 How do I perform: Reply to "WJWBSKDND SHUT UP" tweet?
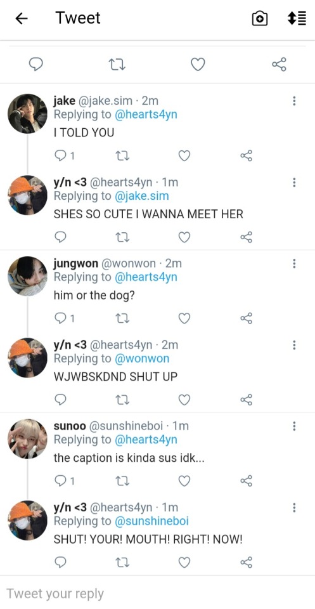tap(60, 399)
